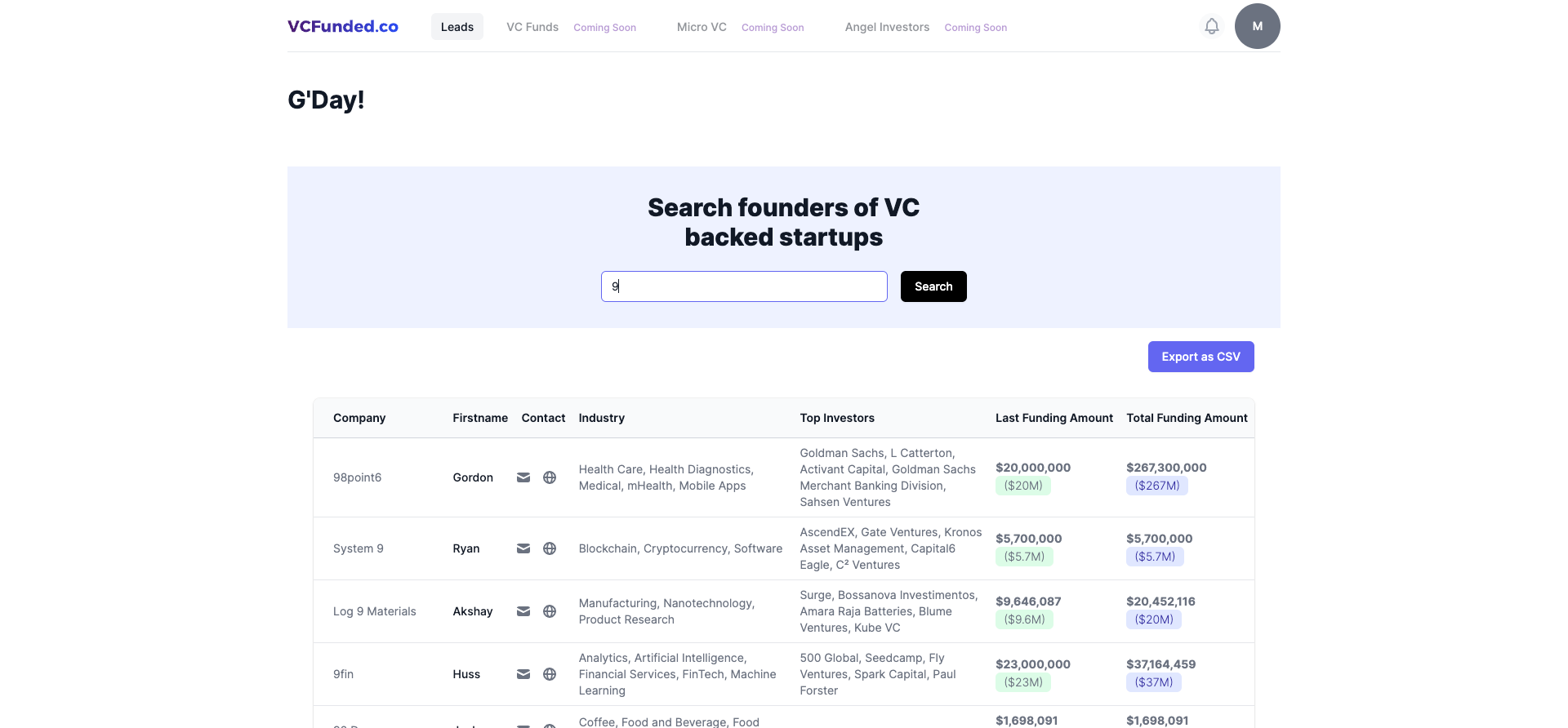
Task: Click the Total Funding Amount column header
Action: 1187,418
